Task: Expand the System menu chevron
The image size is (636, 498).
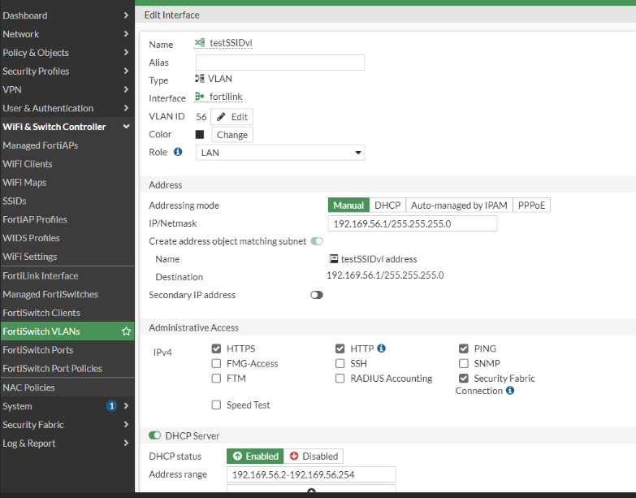Action: (126, 405)
